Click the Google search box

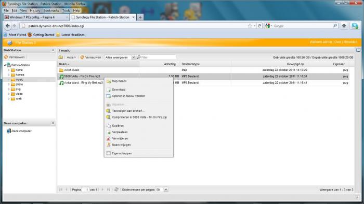pyautogui.click(x=303, y=26)
